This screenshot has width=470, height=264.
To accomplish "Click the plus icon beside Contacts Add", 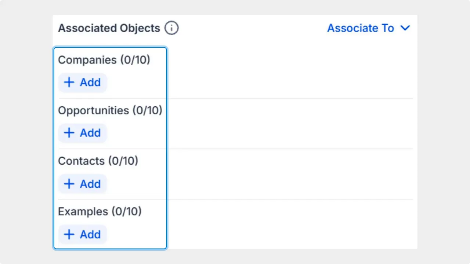I will [x=69, y=184].
